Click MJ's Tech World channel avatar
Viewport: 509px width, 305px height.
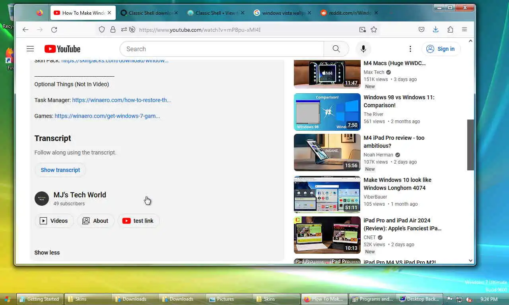(x=42, y=198)
